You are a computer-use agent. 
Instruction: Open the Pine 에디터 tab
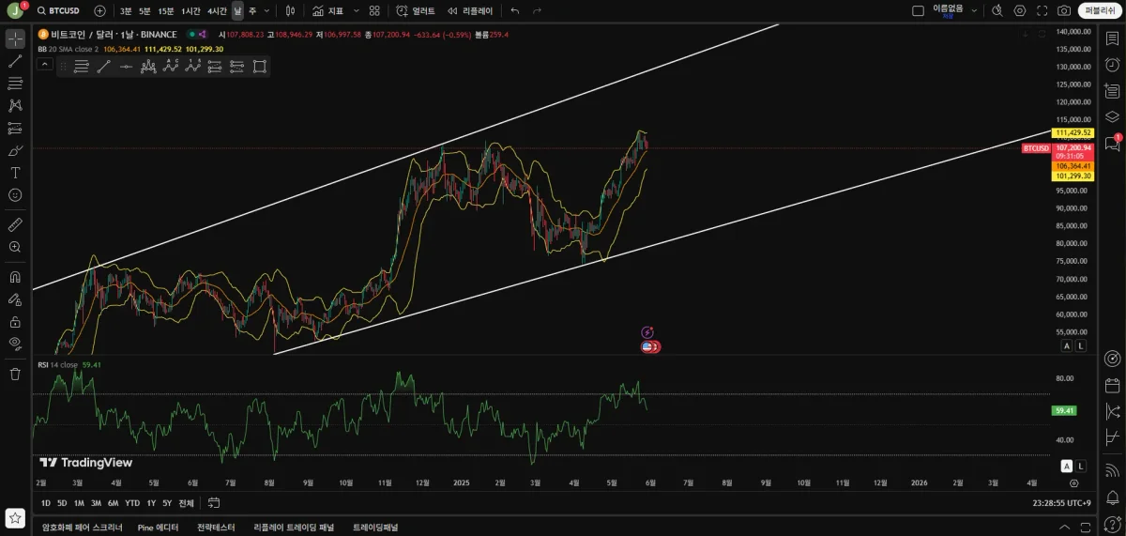point(158,528)
